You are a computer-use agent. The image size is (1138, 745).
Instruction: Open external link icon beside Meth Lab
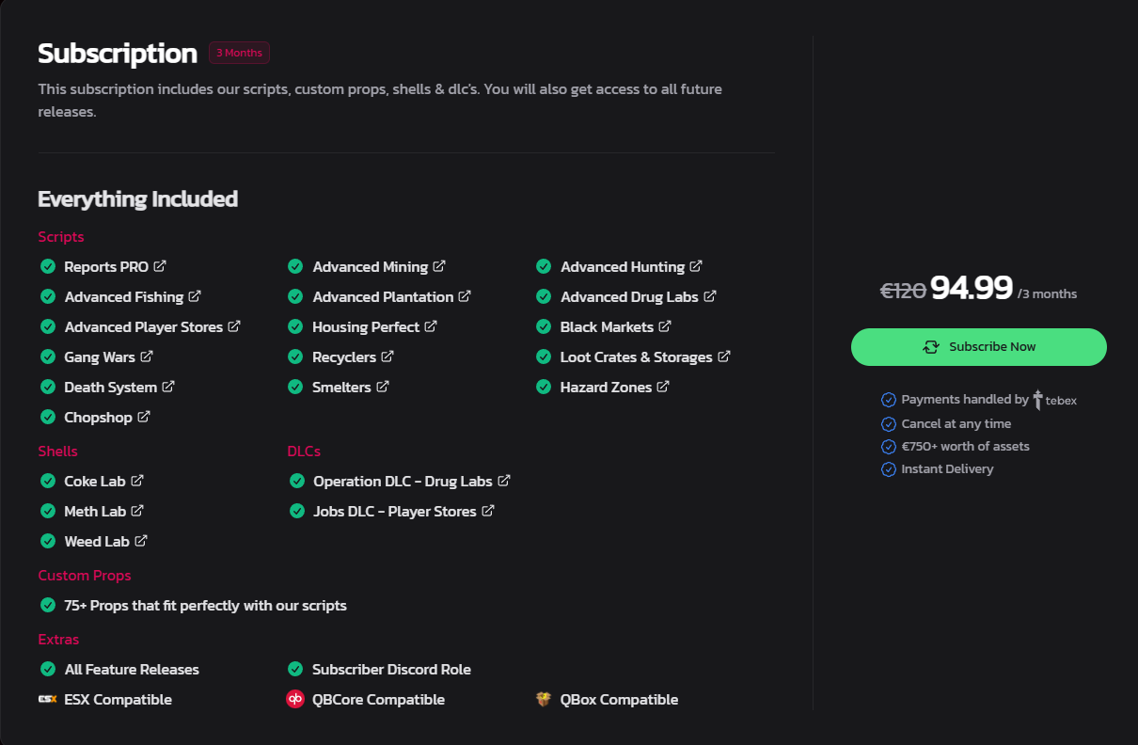pos(137,511)
